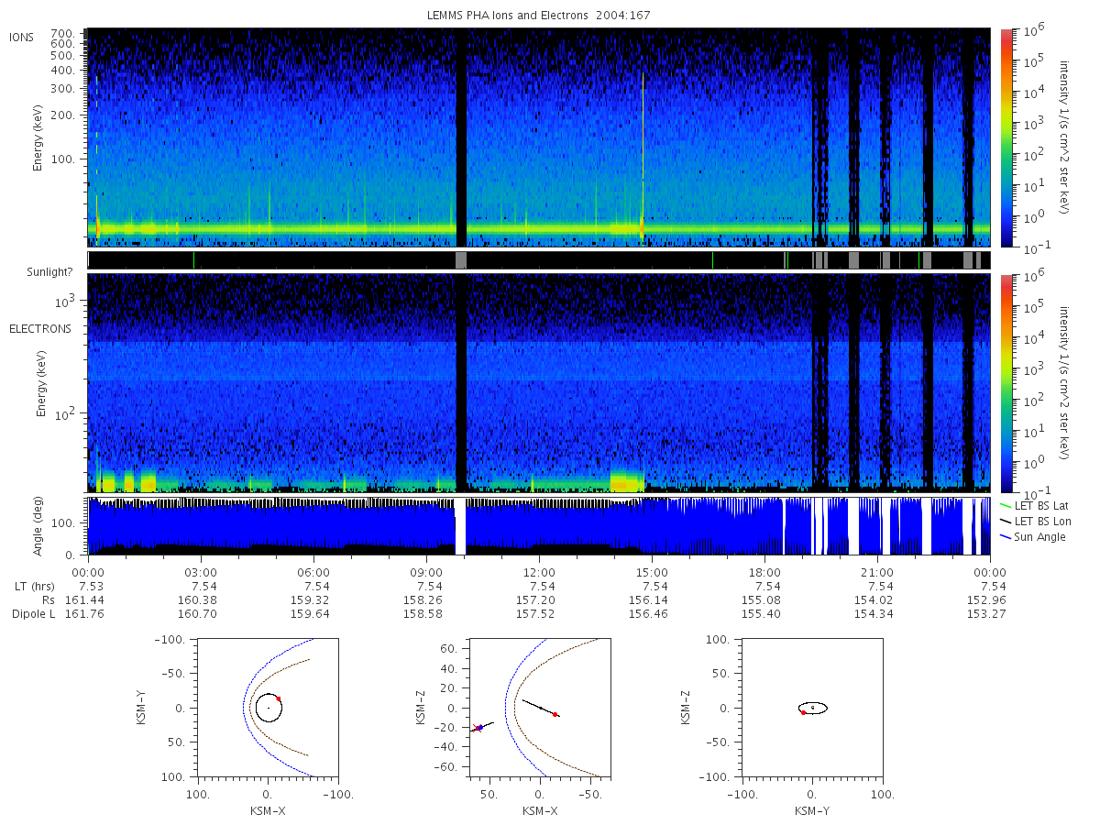Viewport: 1100px width, 825px height.
Task: Click the Rs value 152.96
Action: point(986,599)
